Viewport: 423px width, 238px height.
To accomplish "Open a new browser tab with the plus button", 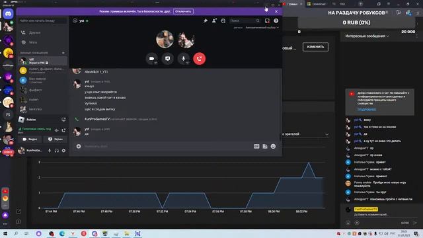I will point(360,4).
